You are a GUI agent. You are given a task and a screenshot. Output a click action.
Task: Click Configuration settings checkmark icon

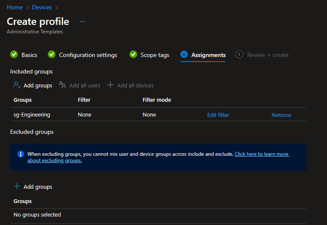click(x=52, y=54)
